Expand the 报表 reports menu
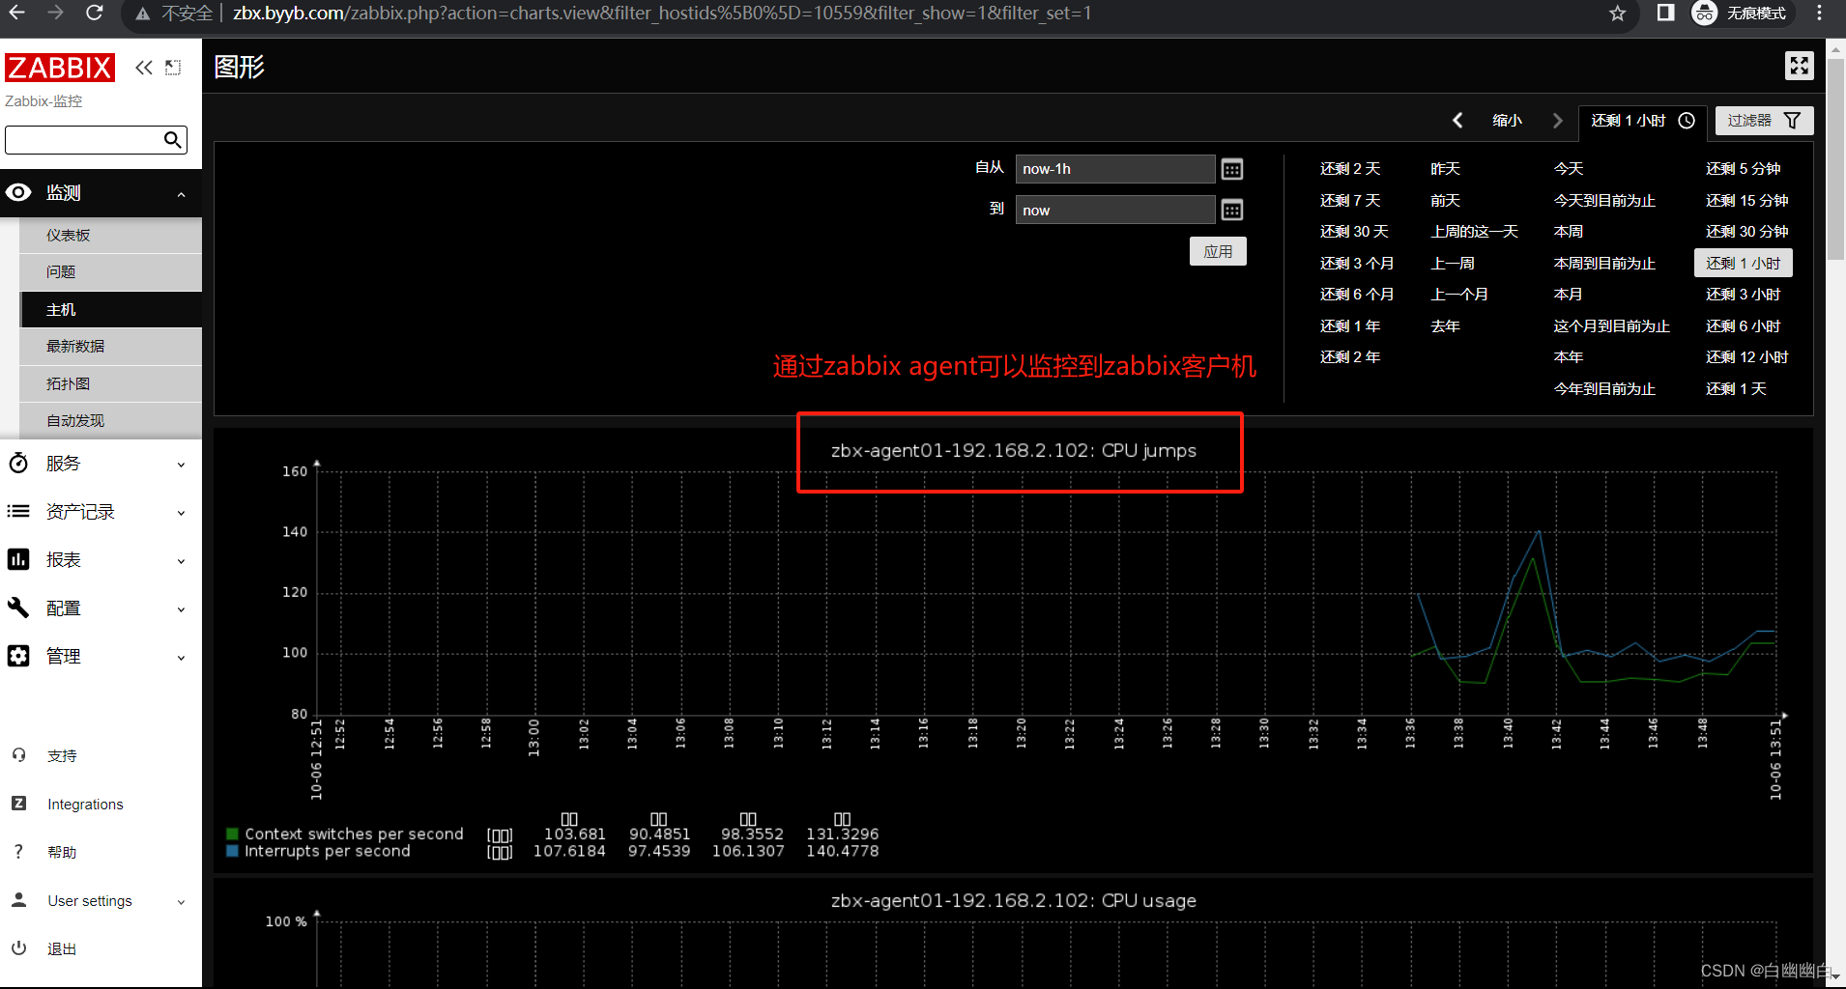This screenshot has height=989, width=1846. coord(101,560)
